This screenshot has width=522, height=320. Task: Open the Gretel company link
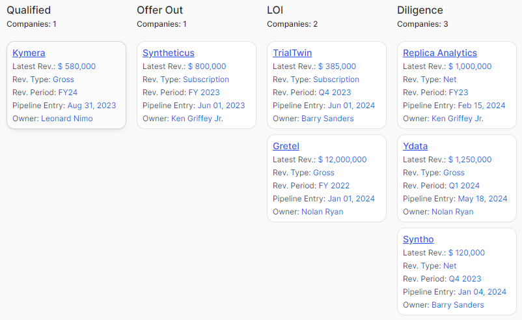(286, 147)
